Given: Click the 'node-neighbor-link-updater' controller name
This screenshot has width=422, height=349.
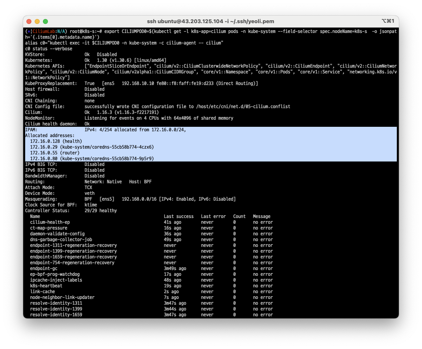Looking at the screenshot, I should (62, 297).
